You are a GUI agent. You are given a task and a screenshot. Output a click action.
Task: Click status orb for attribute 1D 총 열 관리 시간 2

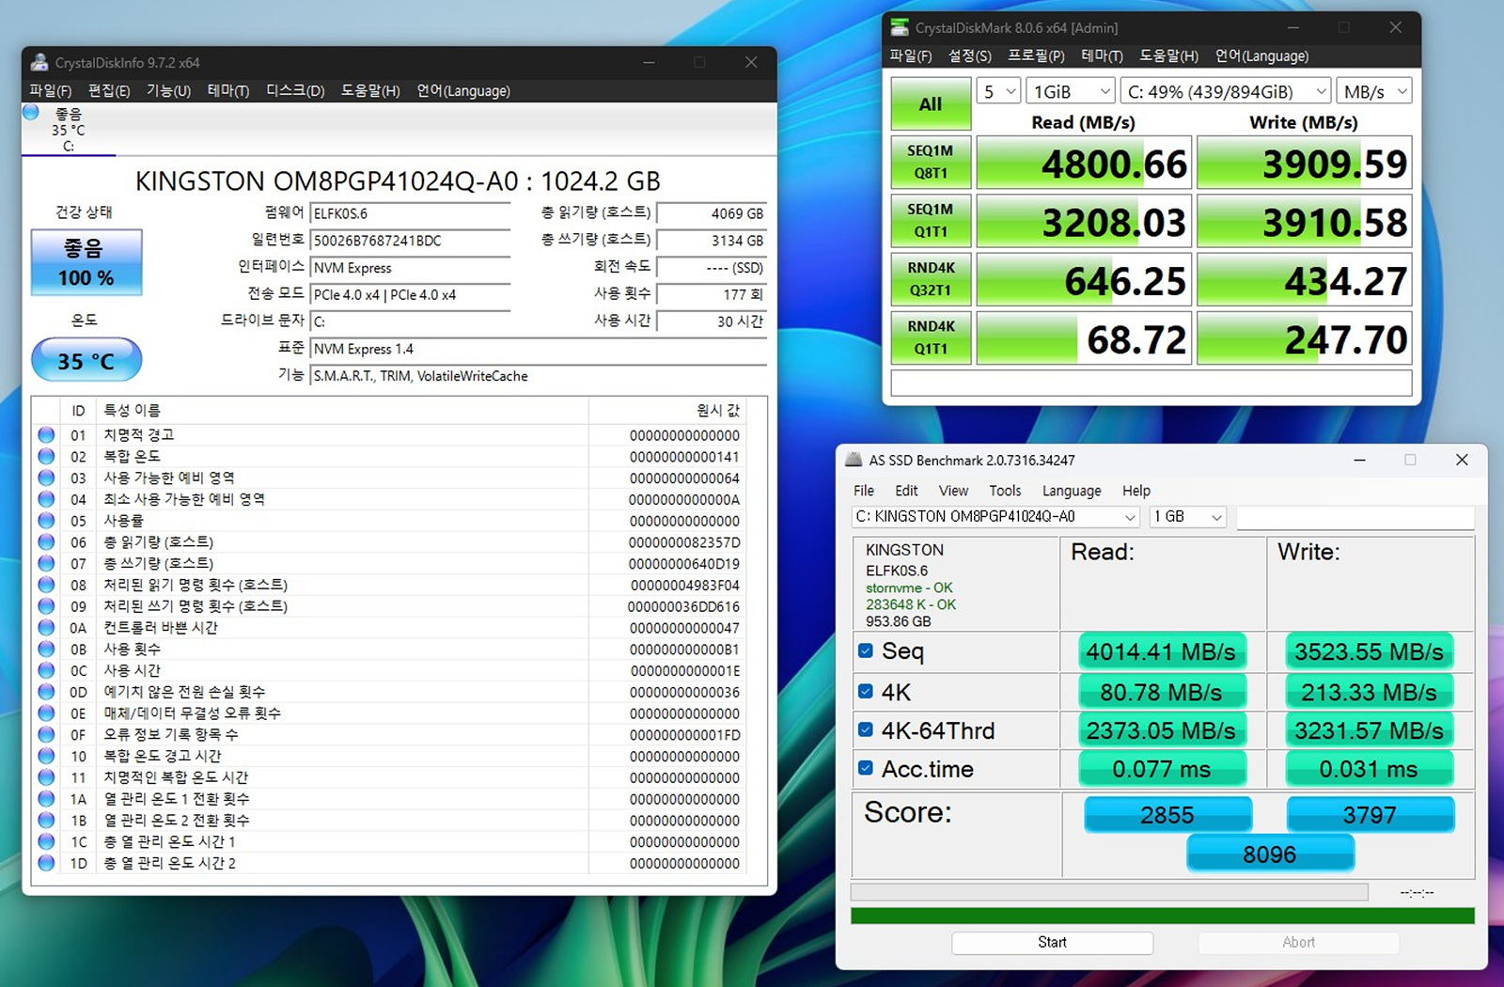[46, 863]
